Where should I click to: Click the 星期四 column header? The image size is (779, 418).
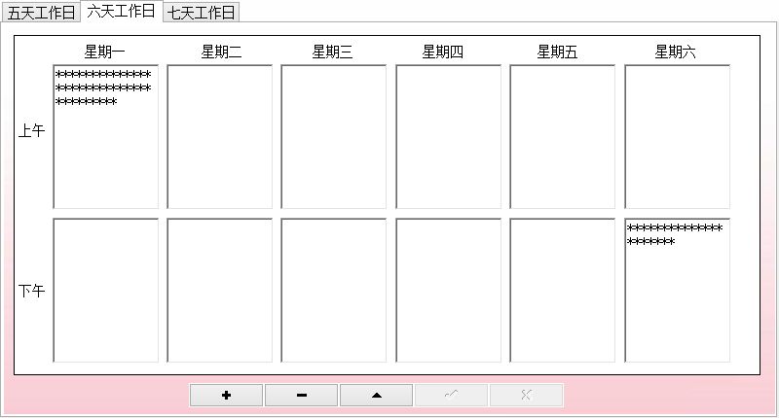(443, 52)
